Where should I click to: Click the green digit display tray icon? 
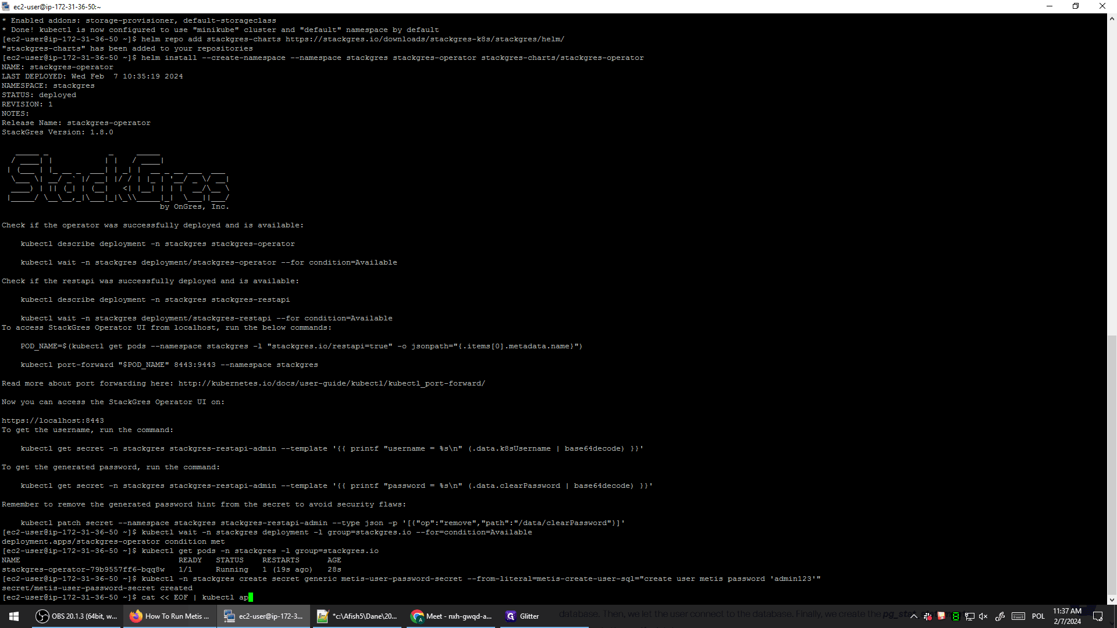[x=955, y=616]
